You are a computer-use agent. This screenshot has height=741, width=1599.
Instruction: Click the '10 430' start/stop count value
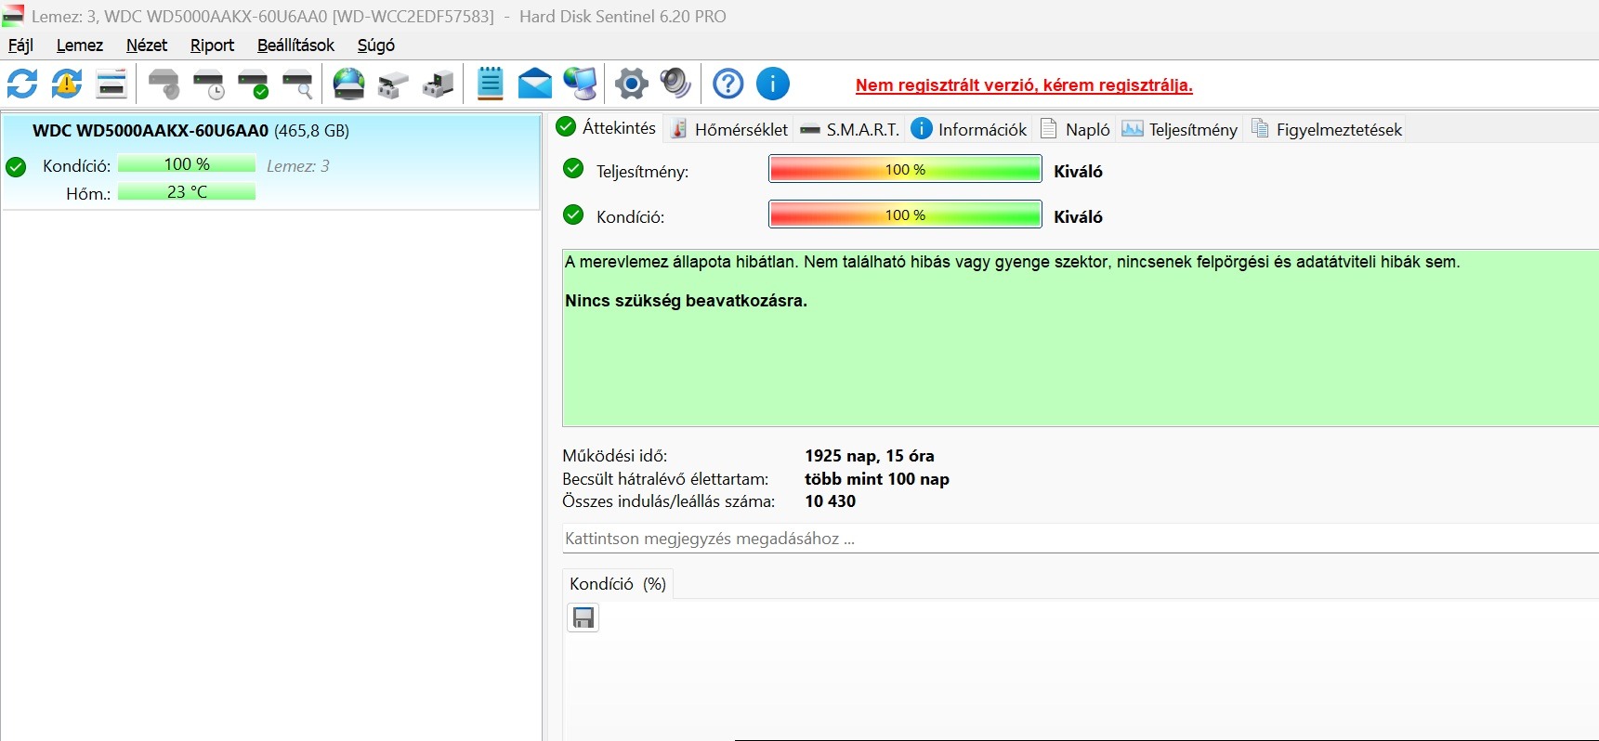coord(831,501)
